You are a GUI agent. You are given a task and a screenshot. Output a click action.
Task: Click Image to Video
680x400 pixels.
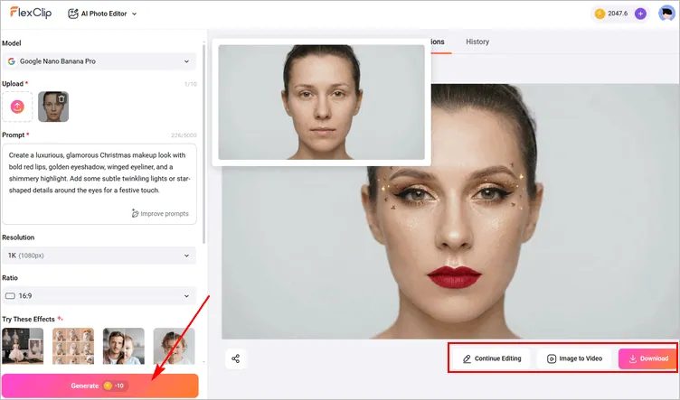(574, 358)
